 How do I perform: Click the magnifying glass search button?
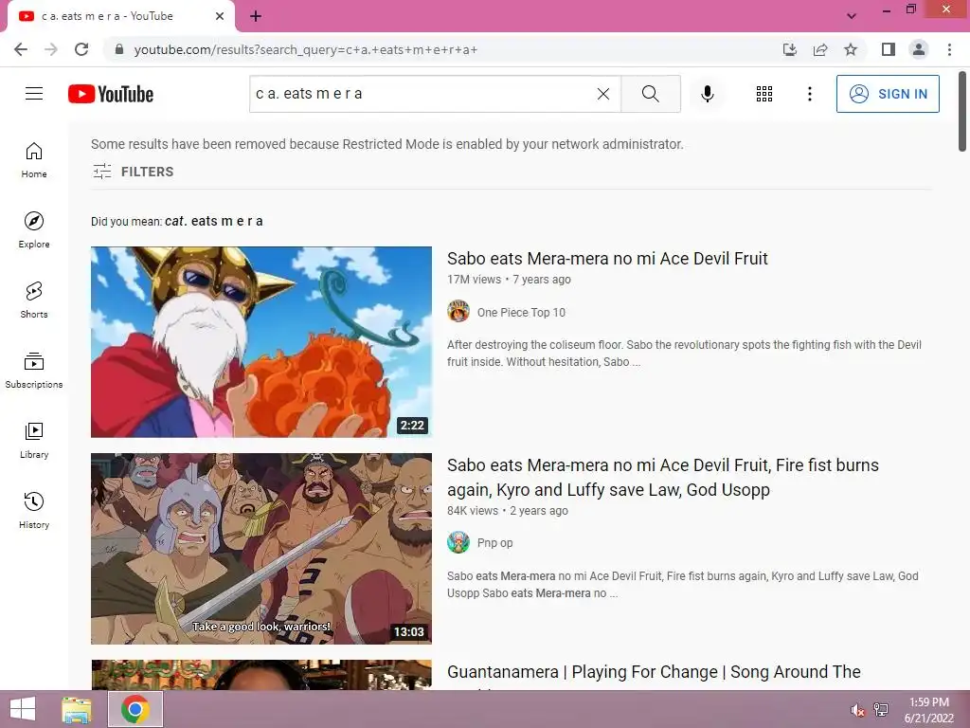(650, 94)
